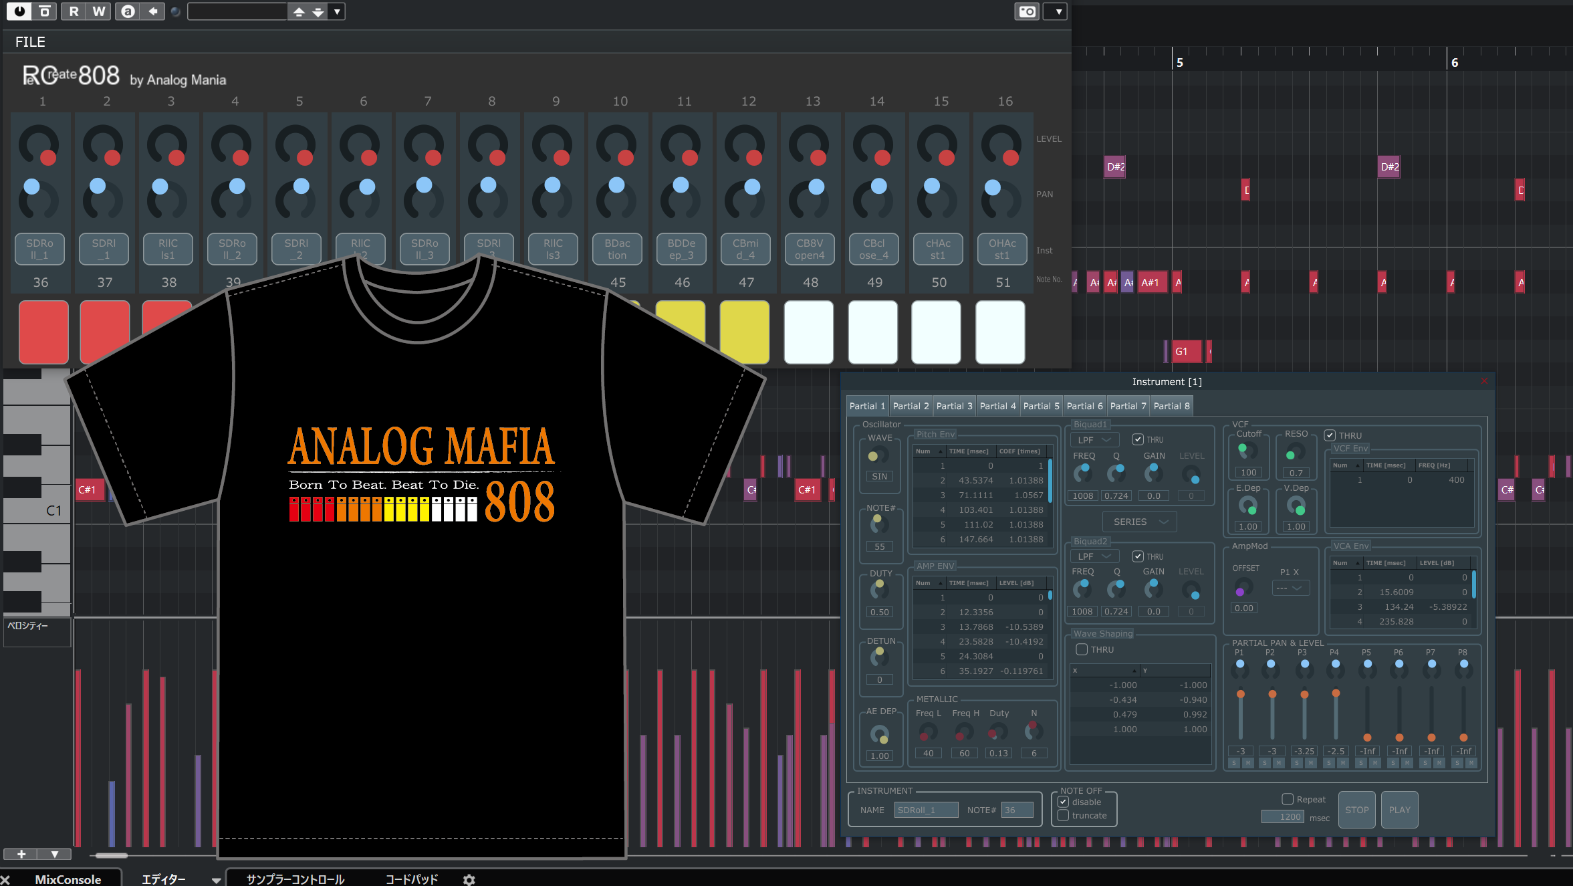Adjust the DETUN knob

(x=879, y=657)
